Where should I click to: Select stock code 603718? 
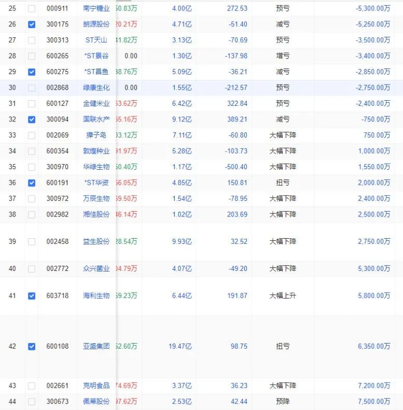[x=58, y=296]
